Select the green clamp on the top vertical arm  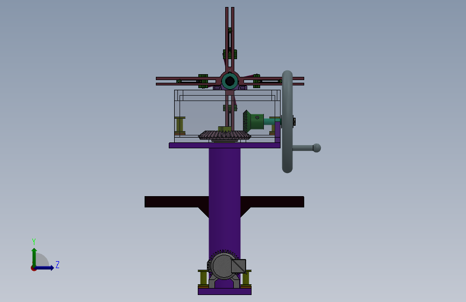point(230,54)
